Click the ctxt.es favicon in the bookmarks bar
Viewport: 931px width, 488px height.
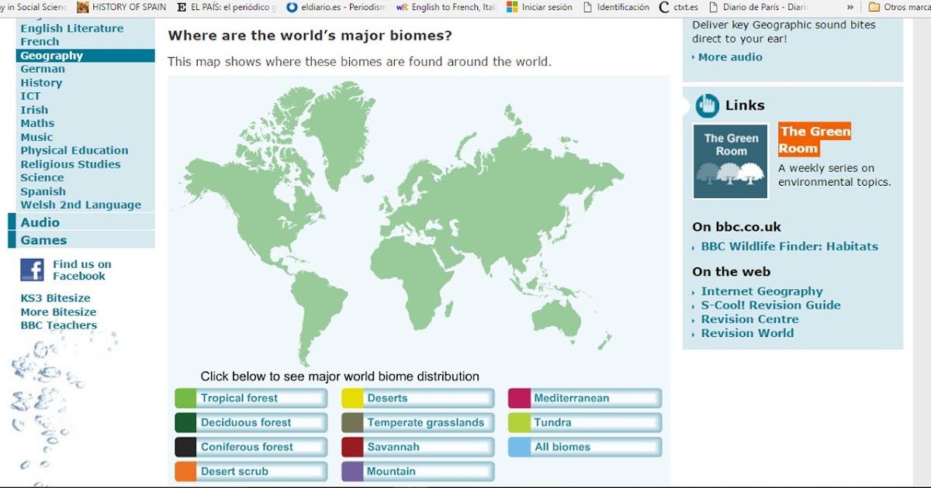663,9
